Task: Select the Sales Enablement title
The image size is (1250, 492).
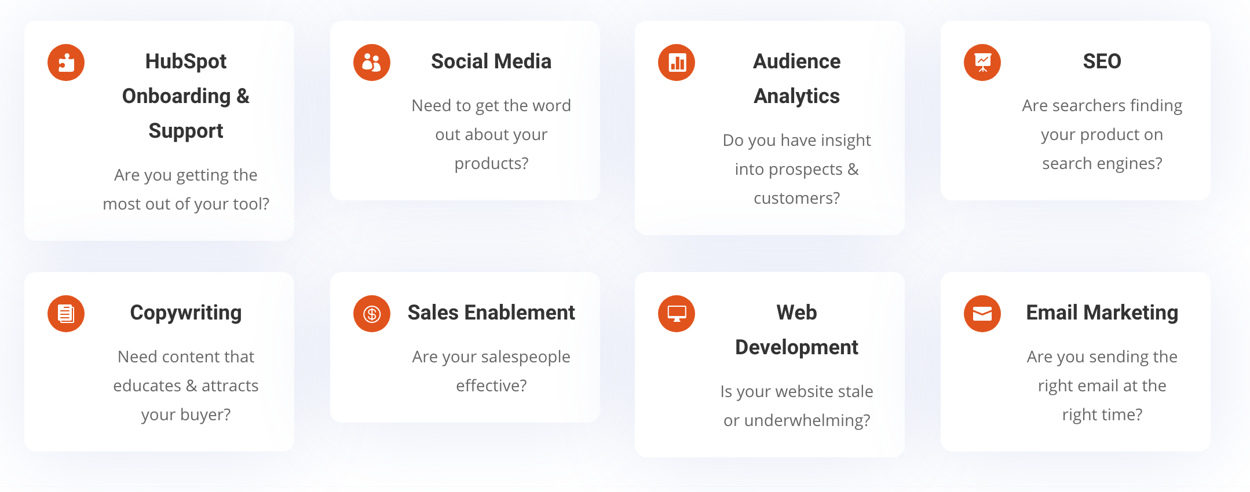Action: click(x=491, y=313)
